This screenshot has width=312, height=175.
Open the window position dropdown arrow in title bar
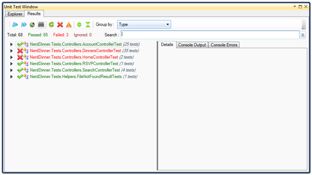coord(295,7)
